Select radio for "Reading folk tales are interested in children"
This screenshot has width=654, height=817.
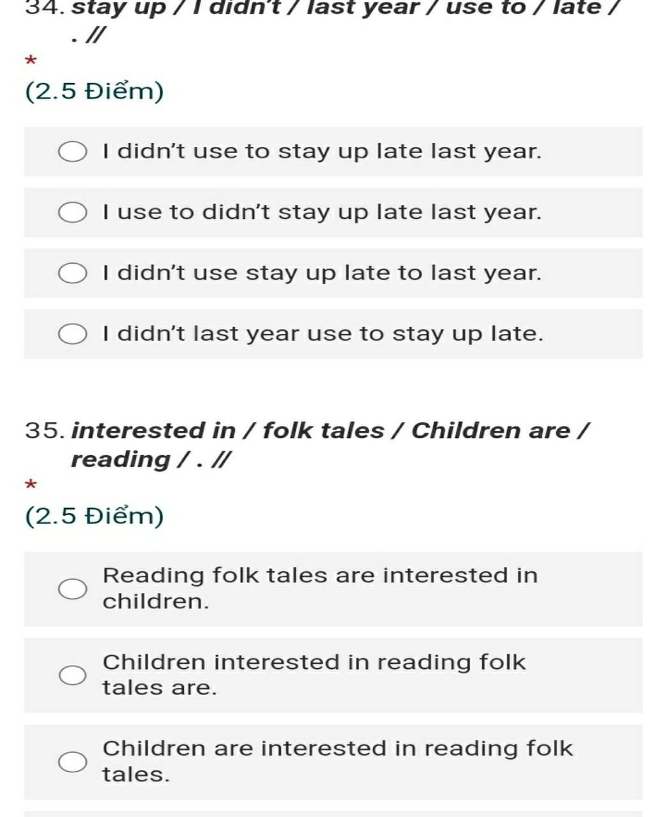[73, 589]
